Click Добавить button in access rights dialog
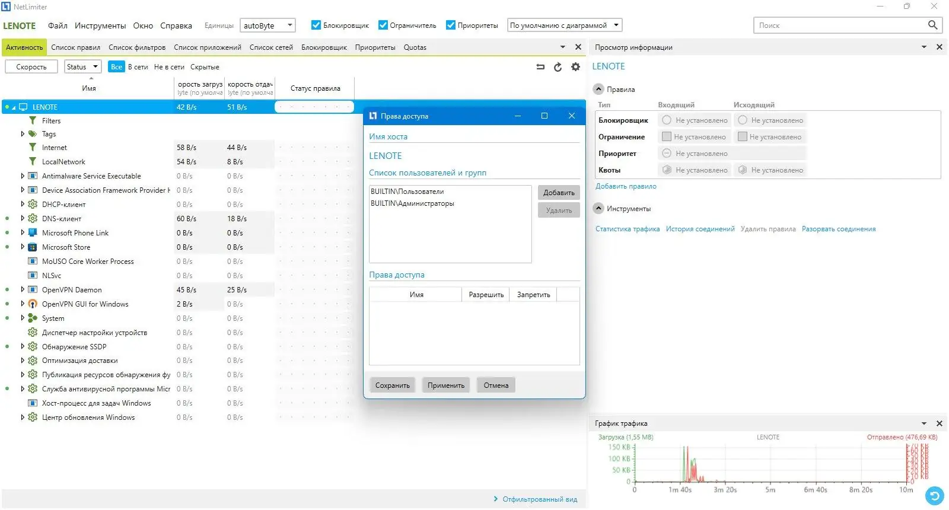This screenshot has height=510, width=949. click(559, 193)
